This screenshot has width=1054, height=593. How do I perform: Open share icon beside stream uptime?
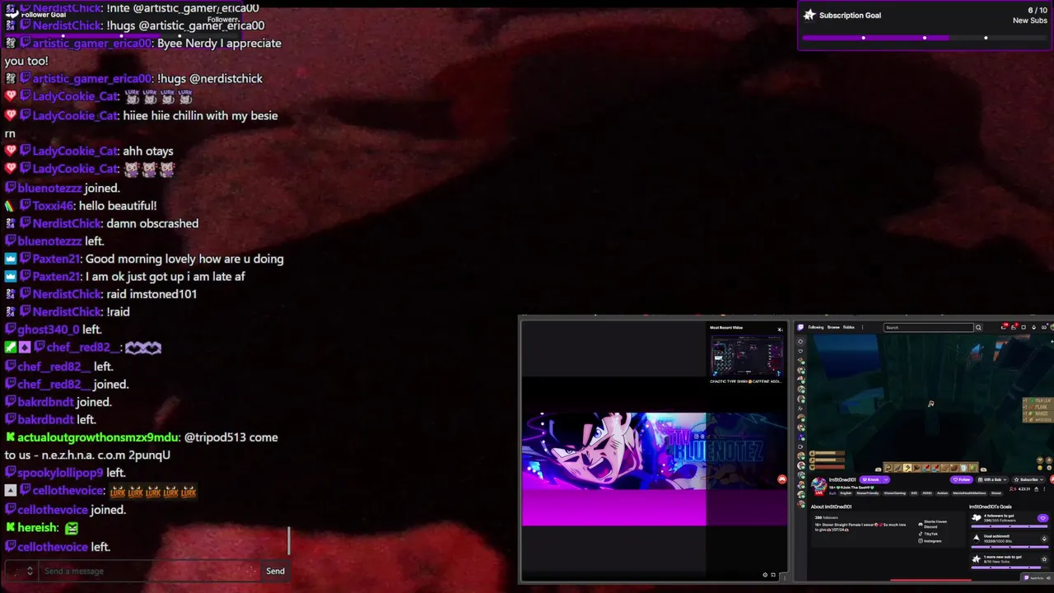coord(1036,489)
